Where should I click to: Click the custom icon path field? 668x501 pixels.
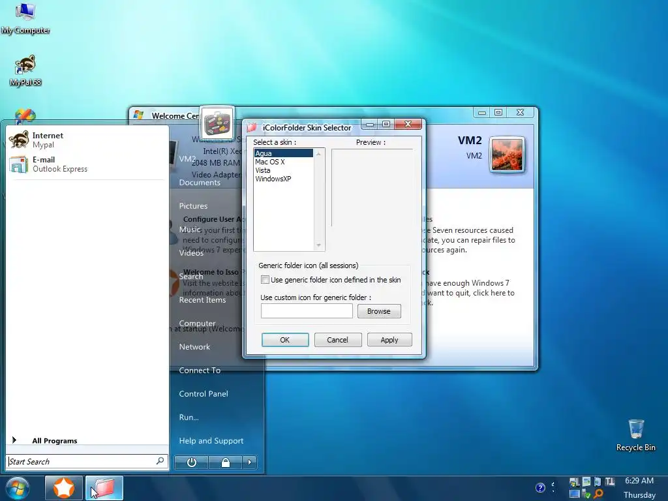tap(307, 311)
